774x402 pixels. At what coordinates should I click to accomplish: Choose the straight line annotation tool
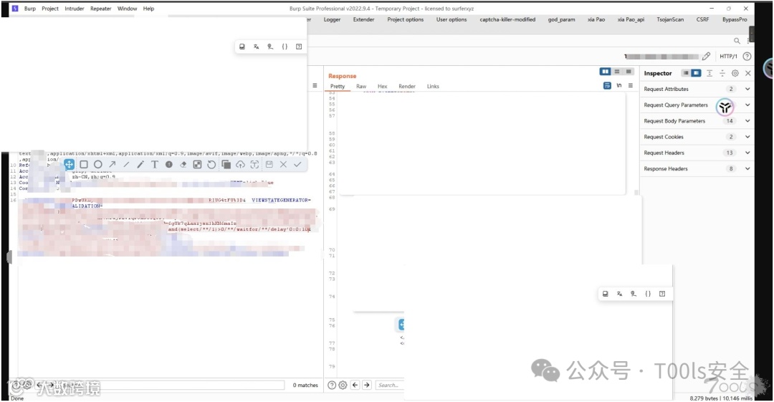pos(126,165)
